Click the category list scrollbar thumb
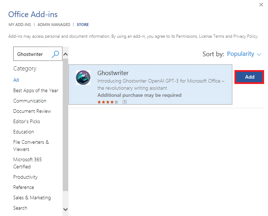This screenshot has width=268, height=216. pos(65,125)
